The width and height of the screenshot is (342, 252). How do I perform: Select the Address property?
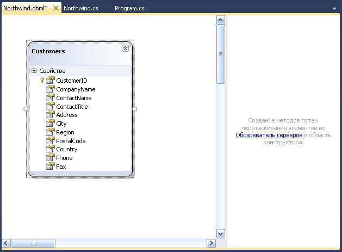coord(67,115)
